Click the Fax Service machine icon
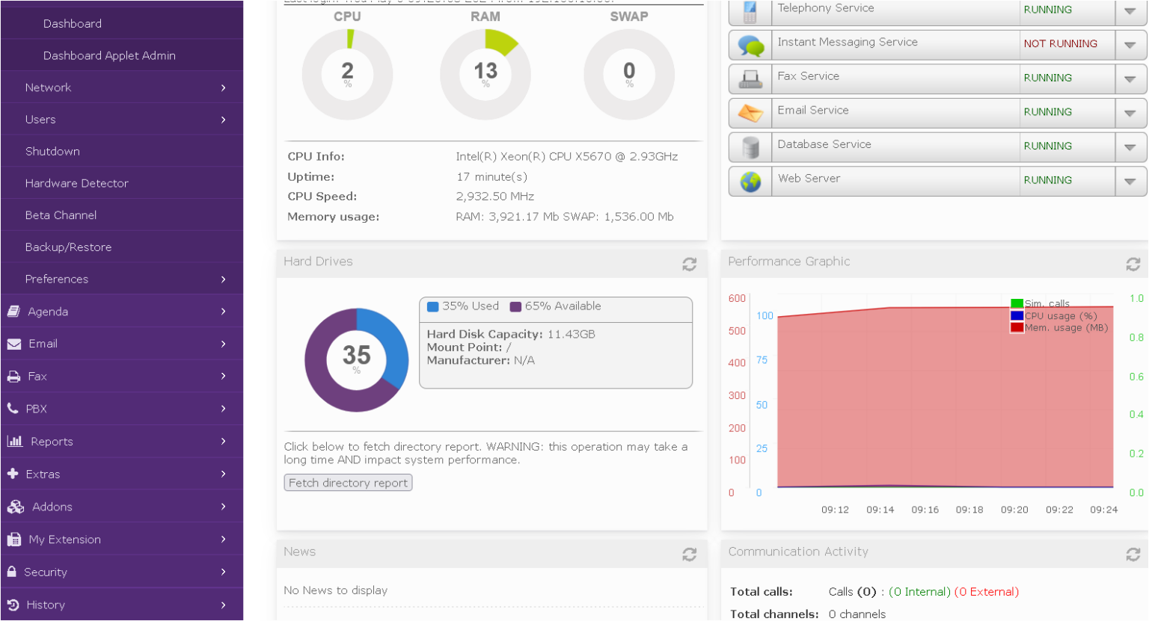The height and width of the screenshot is (621, 1149). coord(750,79)
